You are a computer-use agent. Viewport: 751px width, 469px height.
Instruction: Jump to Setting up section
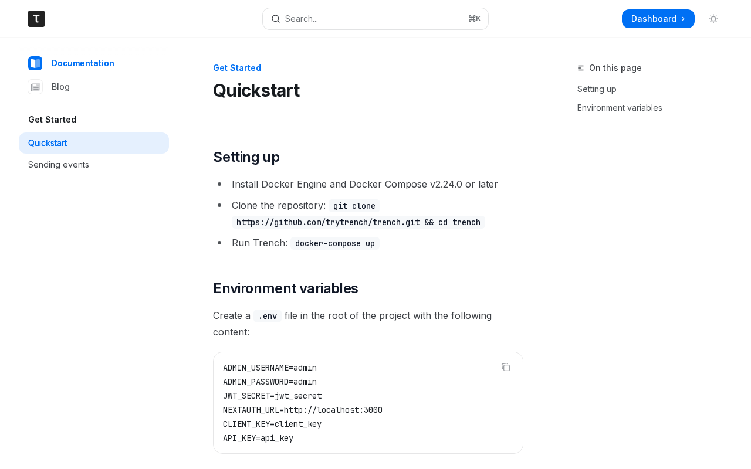click(597, 89)
